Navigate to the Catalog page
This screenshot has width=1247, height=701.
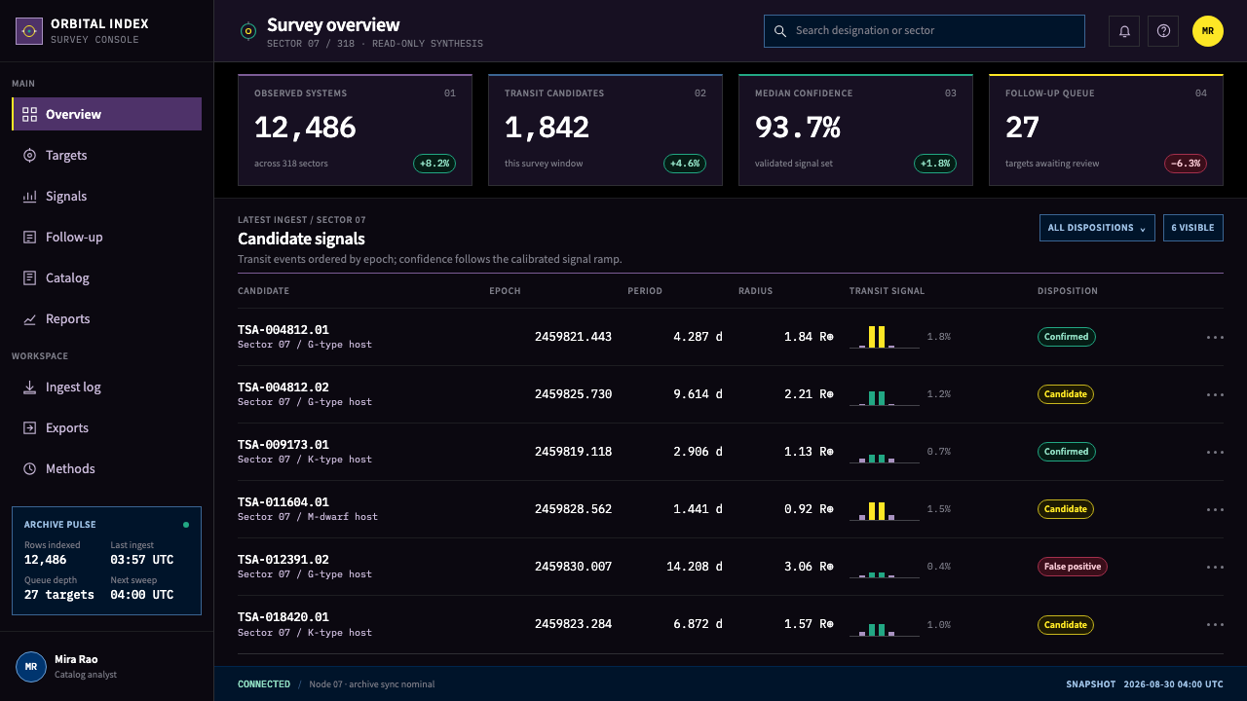click(106, 278)
